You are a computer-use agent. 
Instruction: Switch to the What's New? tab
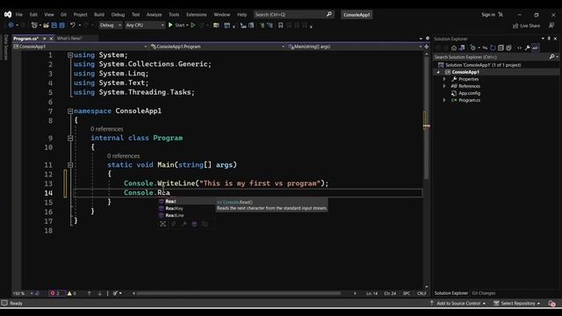69,39
